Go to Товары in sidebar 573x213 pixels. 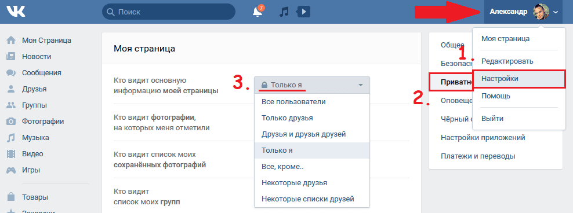tap(35, 197)
